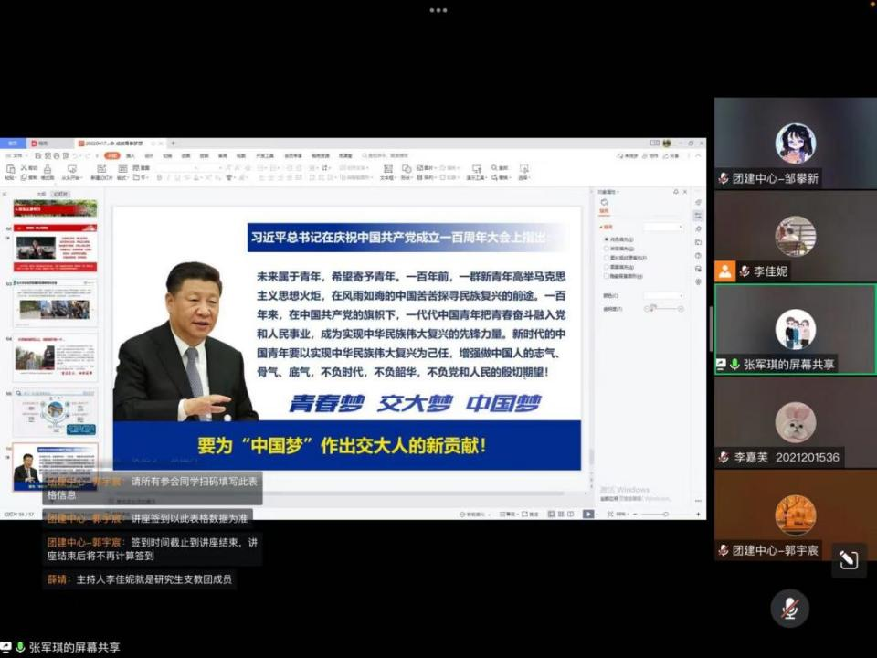Screen dimensions: 877x658
Task: Click the Shapes tool icon
Action: pyautogui.click(x=407, y=171)
